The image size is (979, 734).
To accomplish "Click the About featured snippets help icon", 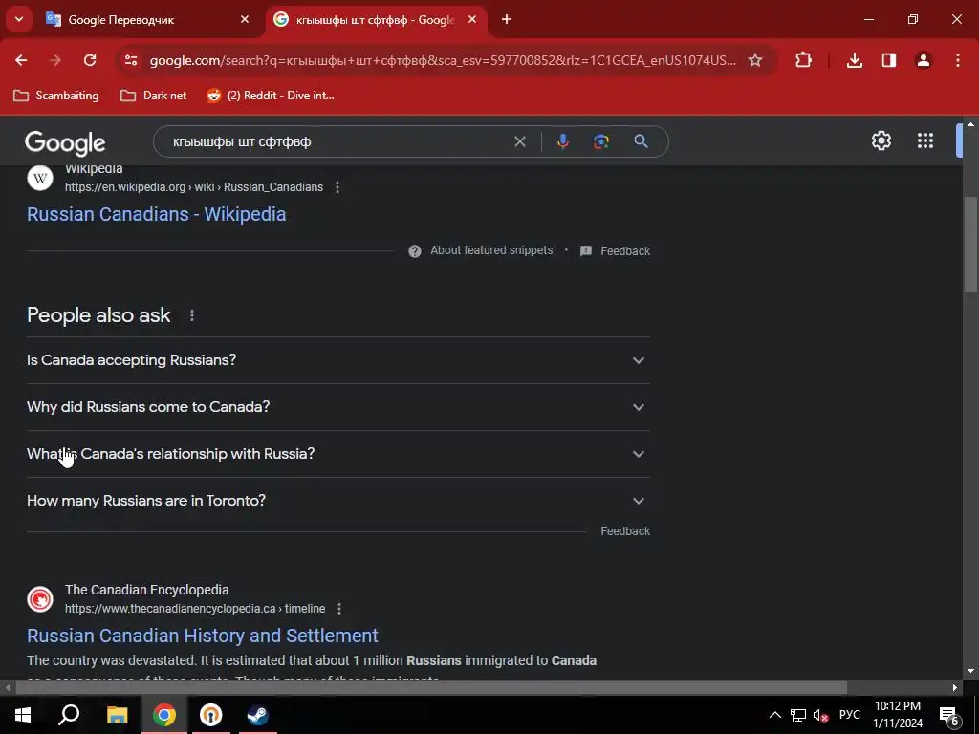I will tap(415, 251).
